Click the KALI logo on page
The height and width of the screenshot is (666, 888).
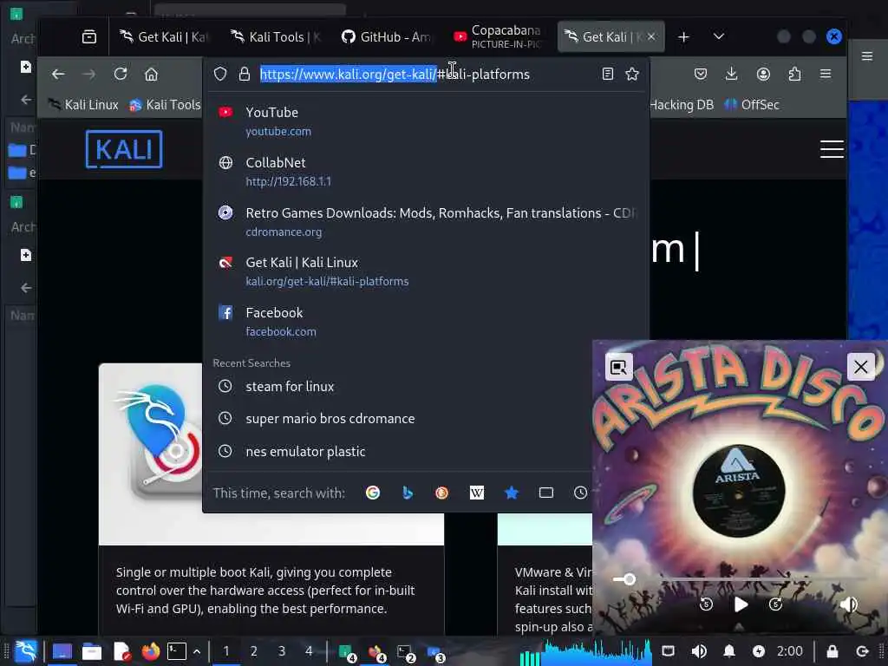coord(124,149)
